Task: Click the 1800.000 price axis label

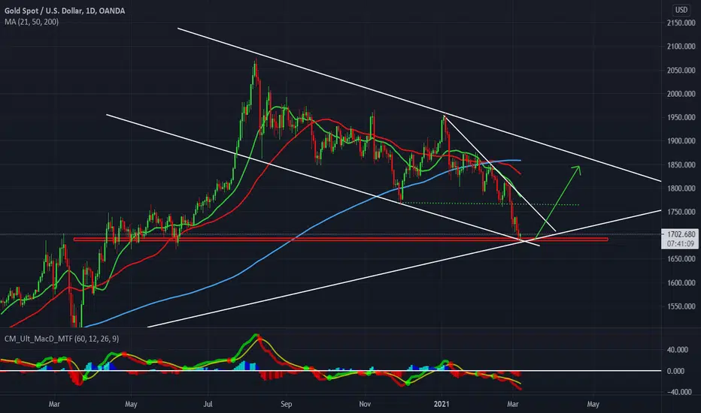Action: pos(681,188)
